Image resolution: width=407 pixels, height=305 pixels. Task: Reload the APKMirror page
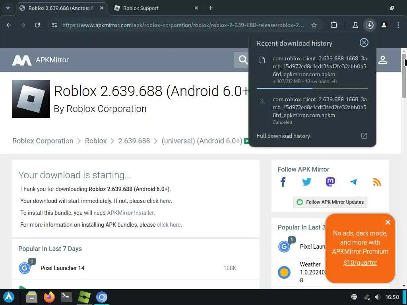[x=37, y=25]
